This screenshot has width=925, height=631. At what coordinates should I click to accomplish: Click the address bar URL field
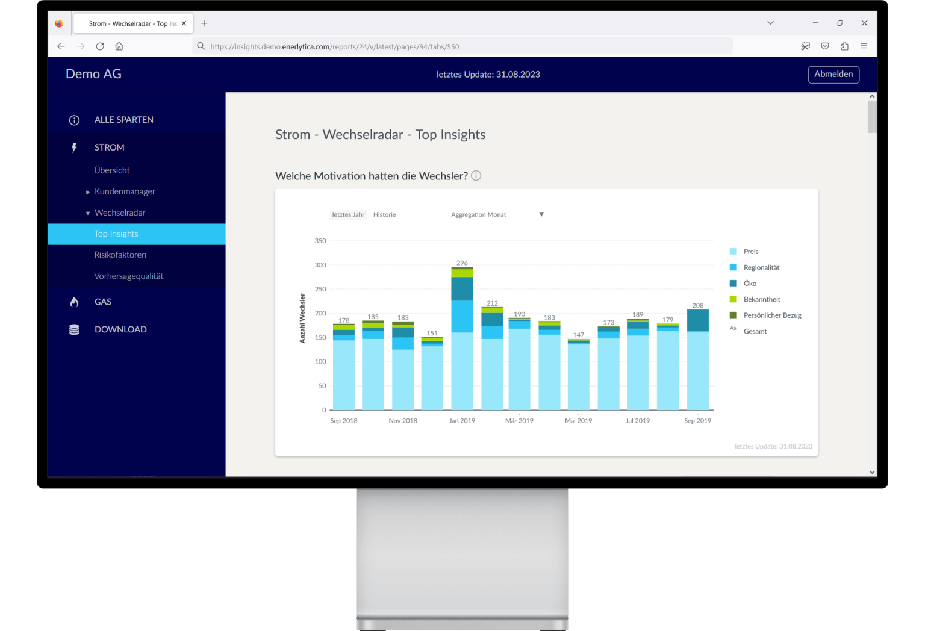462,46
